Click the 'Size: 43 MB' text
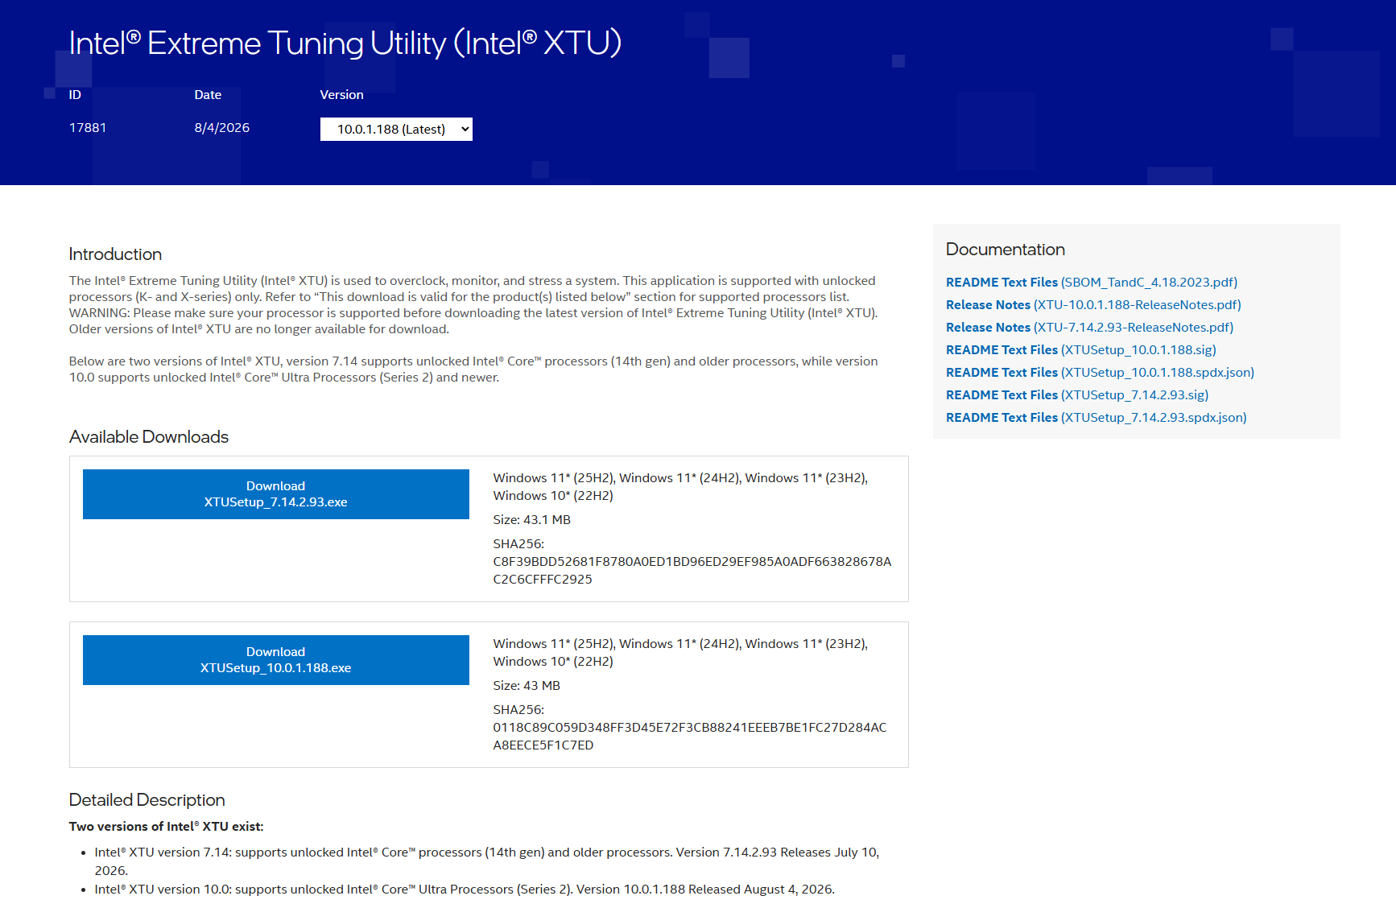This screenshot has height=900, width=1396. 527,686
